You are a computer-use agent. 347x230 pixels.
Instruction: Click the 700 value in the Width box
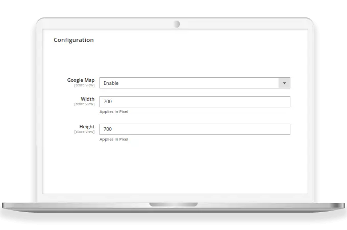point(108,102)
